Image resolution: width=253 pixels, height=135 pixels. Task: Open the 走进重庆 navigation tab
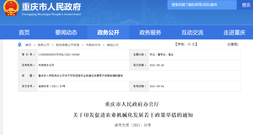(234, 32)
